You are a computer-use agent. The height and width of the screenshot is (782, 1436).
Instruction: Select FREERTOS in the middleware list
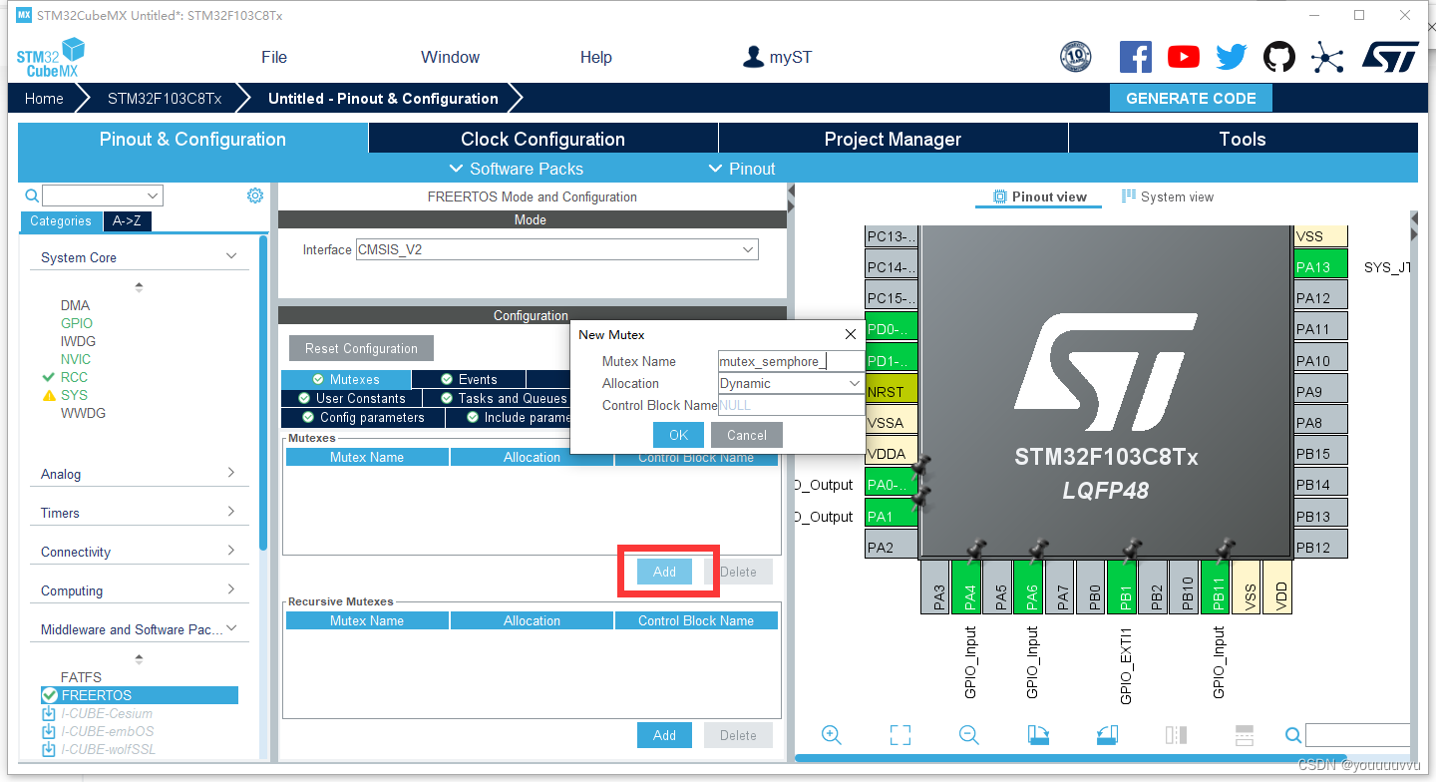tap(139, 695)
